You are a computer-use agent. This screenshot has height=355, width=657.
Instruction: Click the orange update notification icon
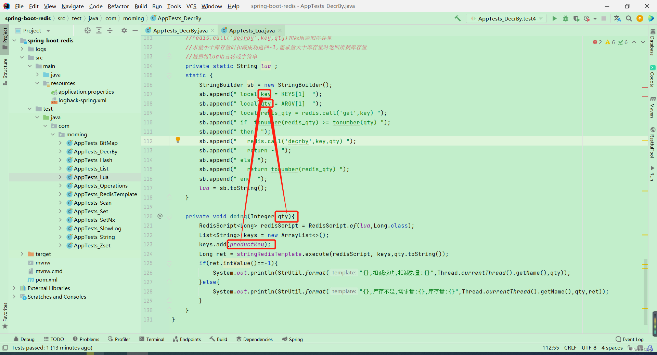tap(640, 18)
